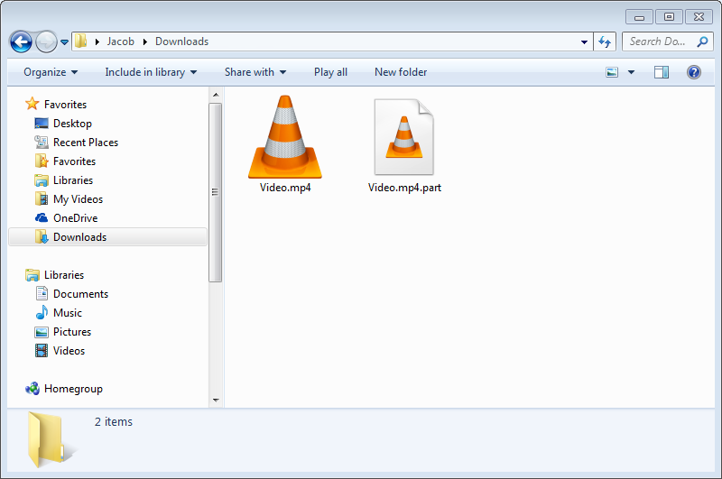Screen dimensions: 722x479
Task: Select Downloads in navigation pane
Action: tap(107, 237)
